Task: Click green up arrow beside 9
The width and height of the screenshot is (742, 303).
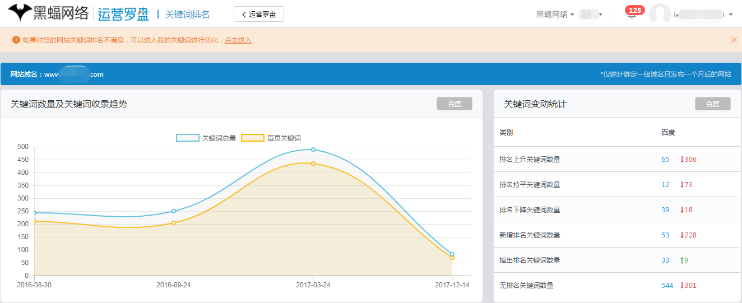Action: (681, 260)
